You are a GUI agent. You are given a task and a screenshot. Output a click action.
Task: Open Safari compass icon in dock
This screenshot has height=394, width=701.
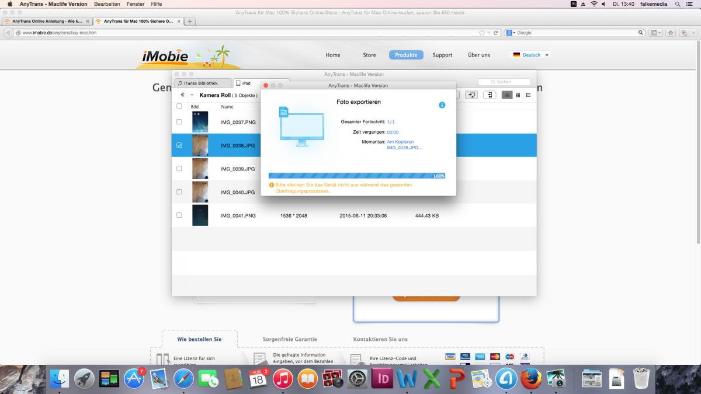pyautogui.click(x=183, y=379)
